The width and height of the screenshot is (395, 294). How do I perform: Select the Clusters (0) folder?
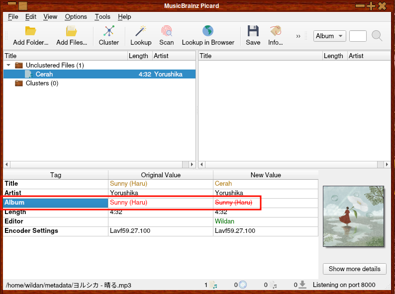pyautogui.click(x=42, y=83)
